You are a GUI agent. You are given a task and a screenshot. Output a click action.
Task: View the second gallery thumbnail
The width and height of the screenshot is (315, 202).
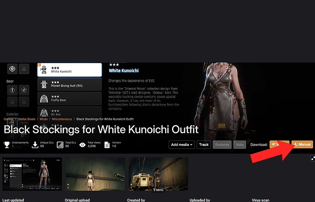tap(94, 174)
